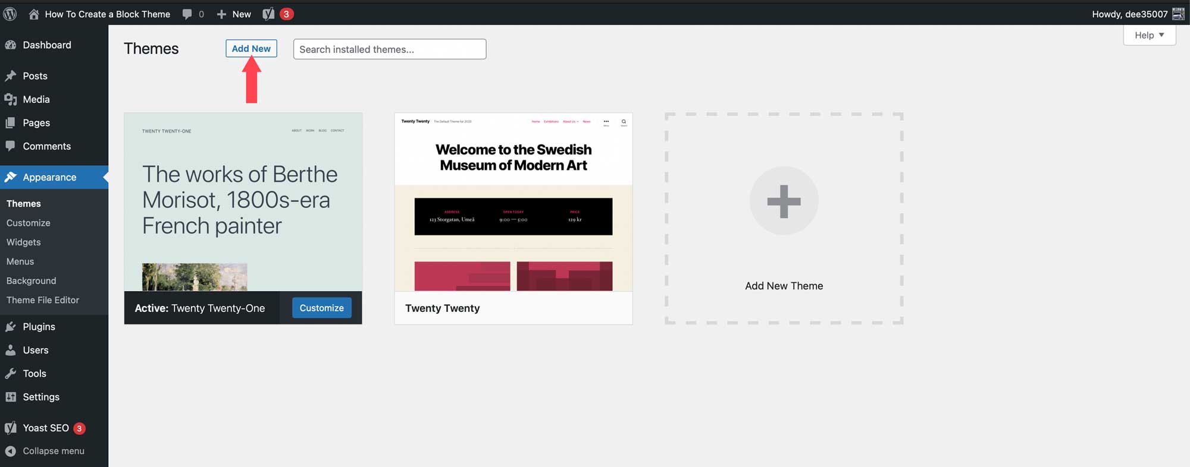
Task: Open Plugins via its plug icon
Action: [10, 327]
